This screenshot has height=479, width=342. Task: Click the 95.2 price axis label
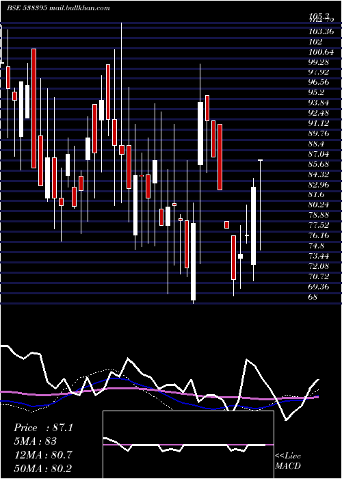coord(317,92)
